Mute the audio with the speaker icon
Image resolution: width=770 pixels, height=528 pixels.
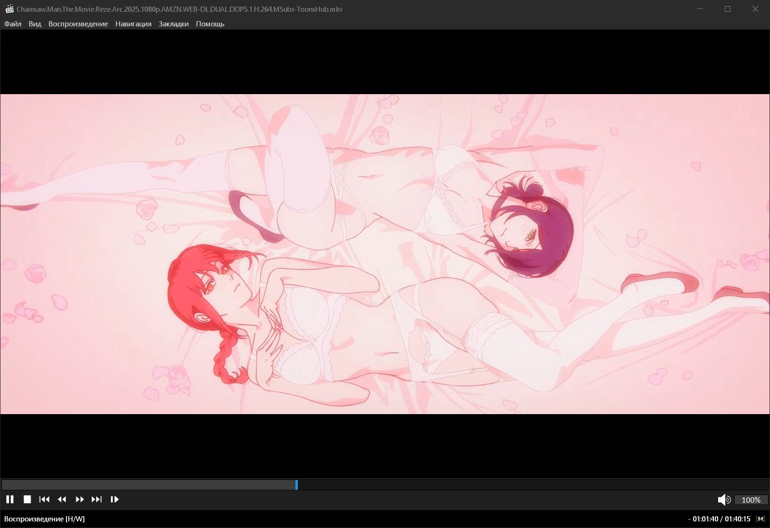(x=724, y=500)
